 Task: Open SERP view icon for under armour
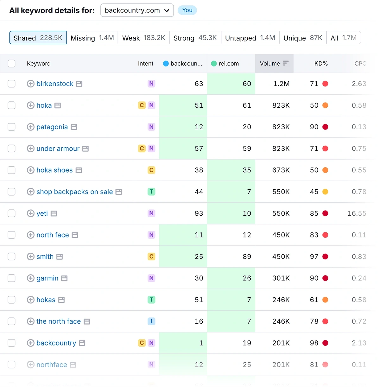[85, 149]
